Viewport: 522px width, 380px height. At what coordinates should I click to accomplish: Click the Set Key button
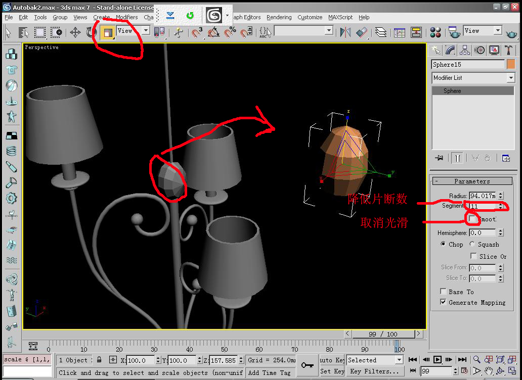tap(332, 371)
